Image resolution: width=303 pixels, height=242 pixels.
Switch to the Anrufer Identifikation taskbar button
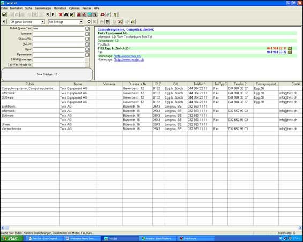[158, 239]
